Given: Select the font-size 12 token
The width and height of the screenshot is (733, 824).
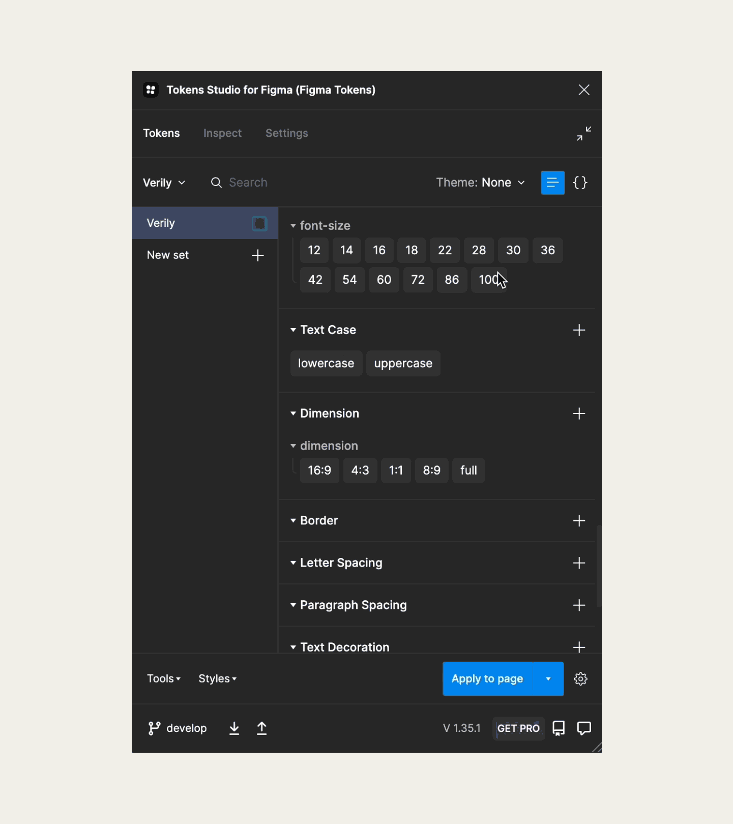Looking at the screenshot, I should click(314, 250).
